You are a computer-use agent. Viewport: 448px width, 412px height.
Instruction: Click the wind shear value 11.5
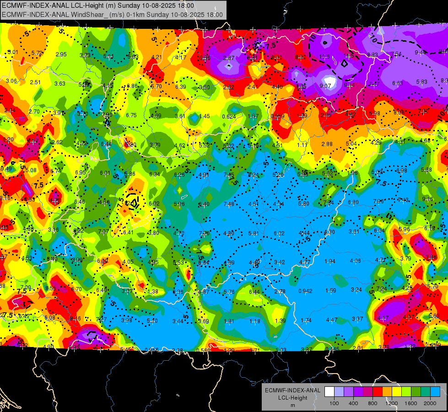349,56
